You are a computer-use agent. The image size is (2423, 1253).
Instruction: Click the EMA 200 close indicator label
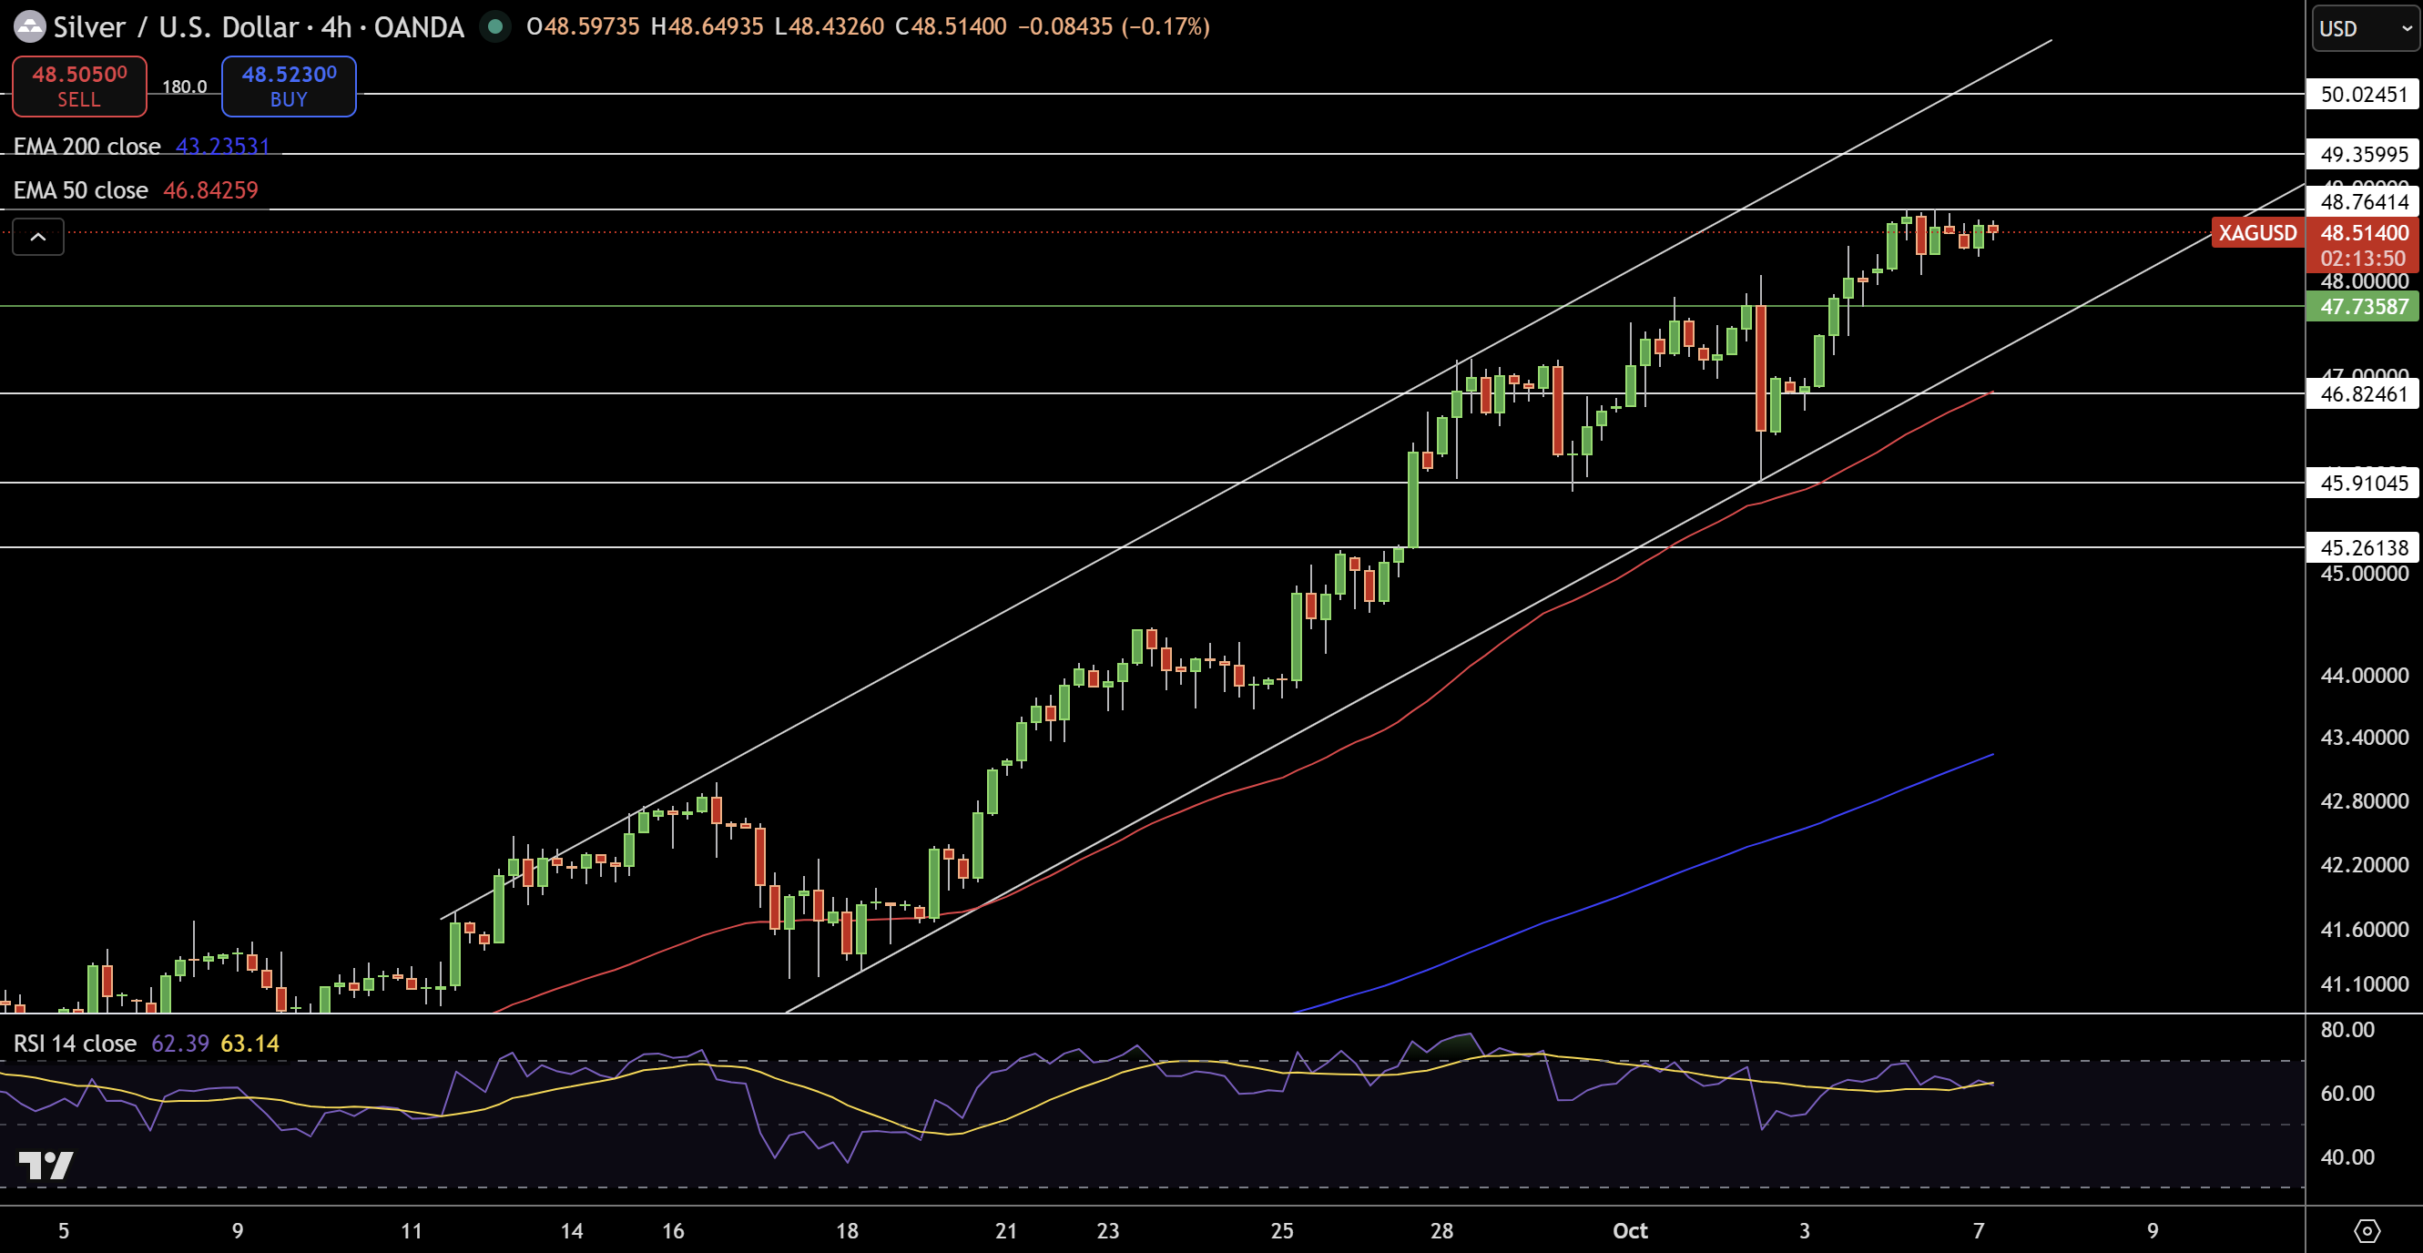click(87, 147)
